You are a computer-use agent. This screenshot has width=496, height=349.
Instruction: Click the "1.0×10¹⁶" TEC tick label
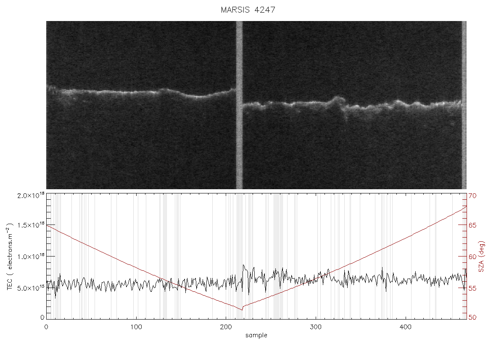coord(31,256)
